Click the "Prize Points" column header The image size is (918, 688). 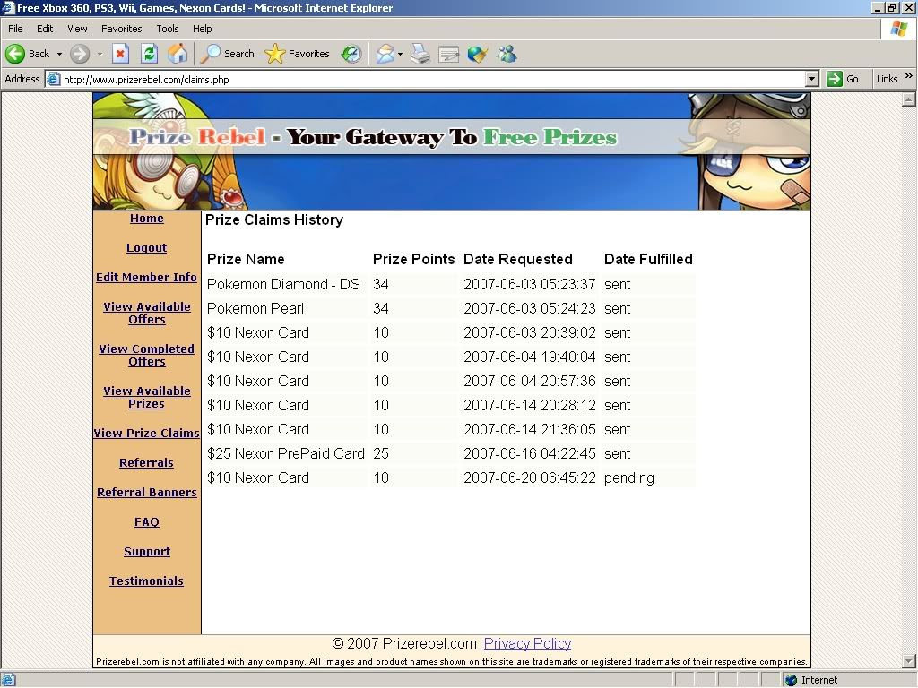(413, 259)
